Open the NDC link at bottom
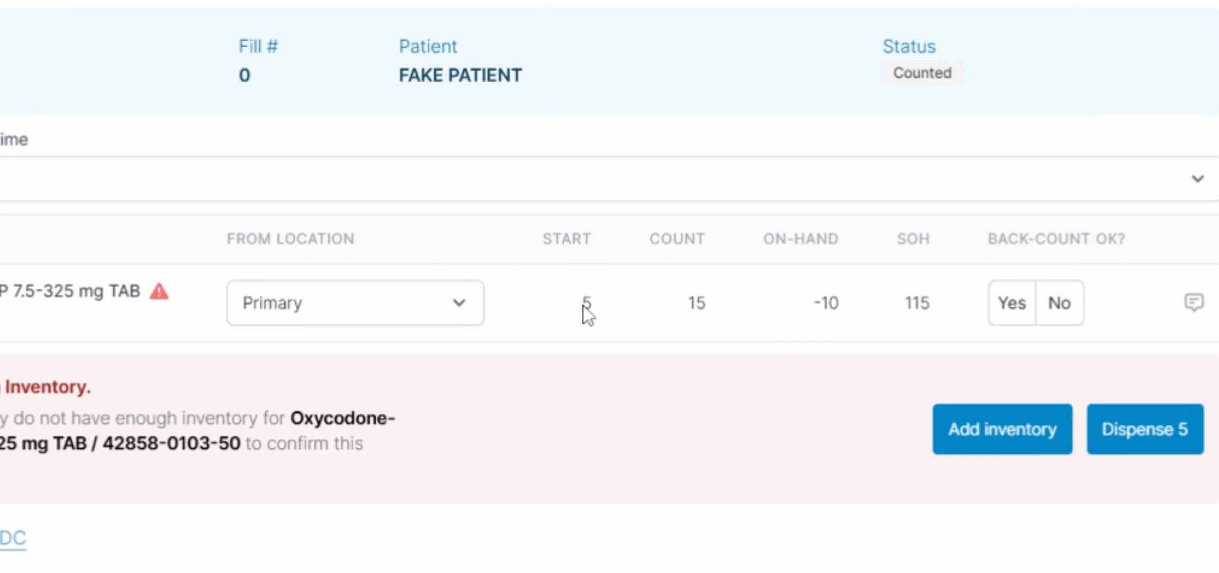 [13, 538]
